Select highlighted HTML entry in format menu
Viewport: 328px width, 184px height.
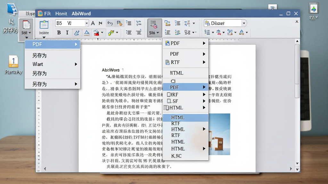(185, 118)
